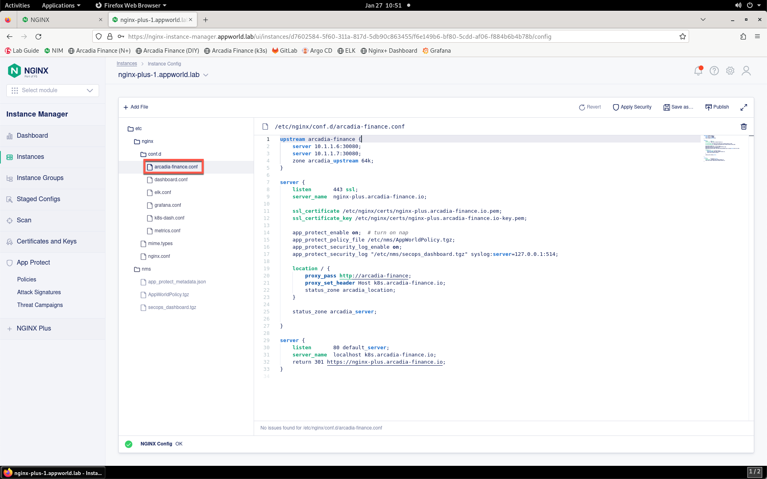Open the user profile icon
This screenshot has height=479, width=767.
point(746,71)
